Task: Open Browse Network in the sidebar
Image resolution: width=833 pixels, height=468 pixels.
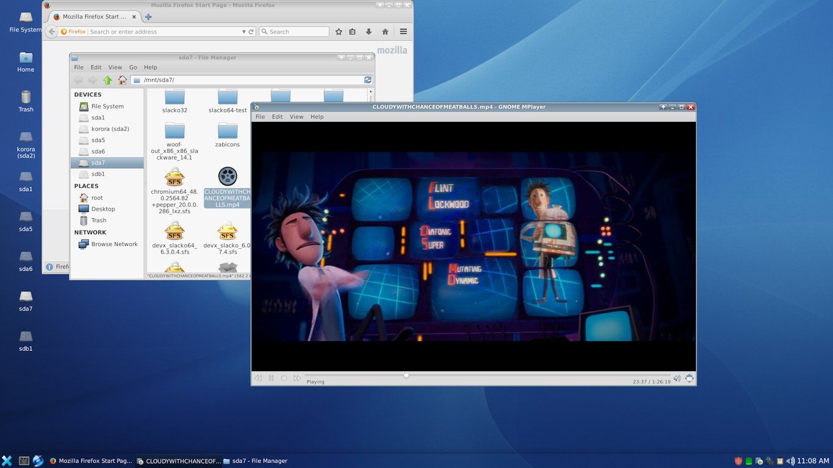Action: point(114,244)
